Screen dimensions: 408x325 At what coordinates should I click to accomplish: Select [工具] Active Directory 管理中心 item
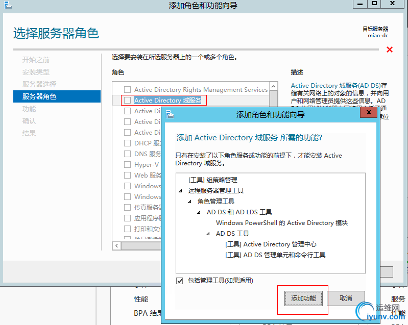point(271,244)
